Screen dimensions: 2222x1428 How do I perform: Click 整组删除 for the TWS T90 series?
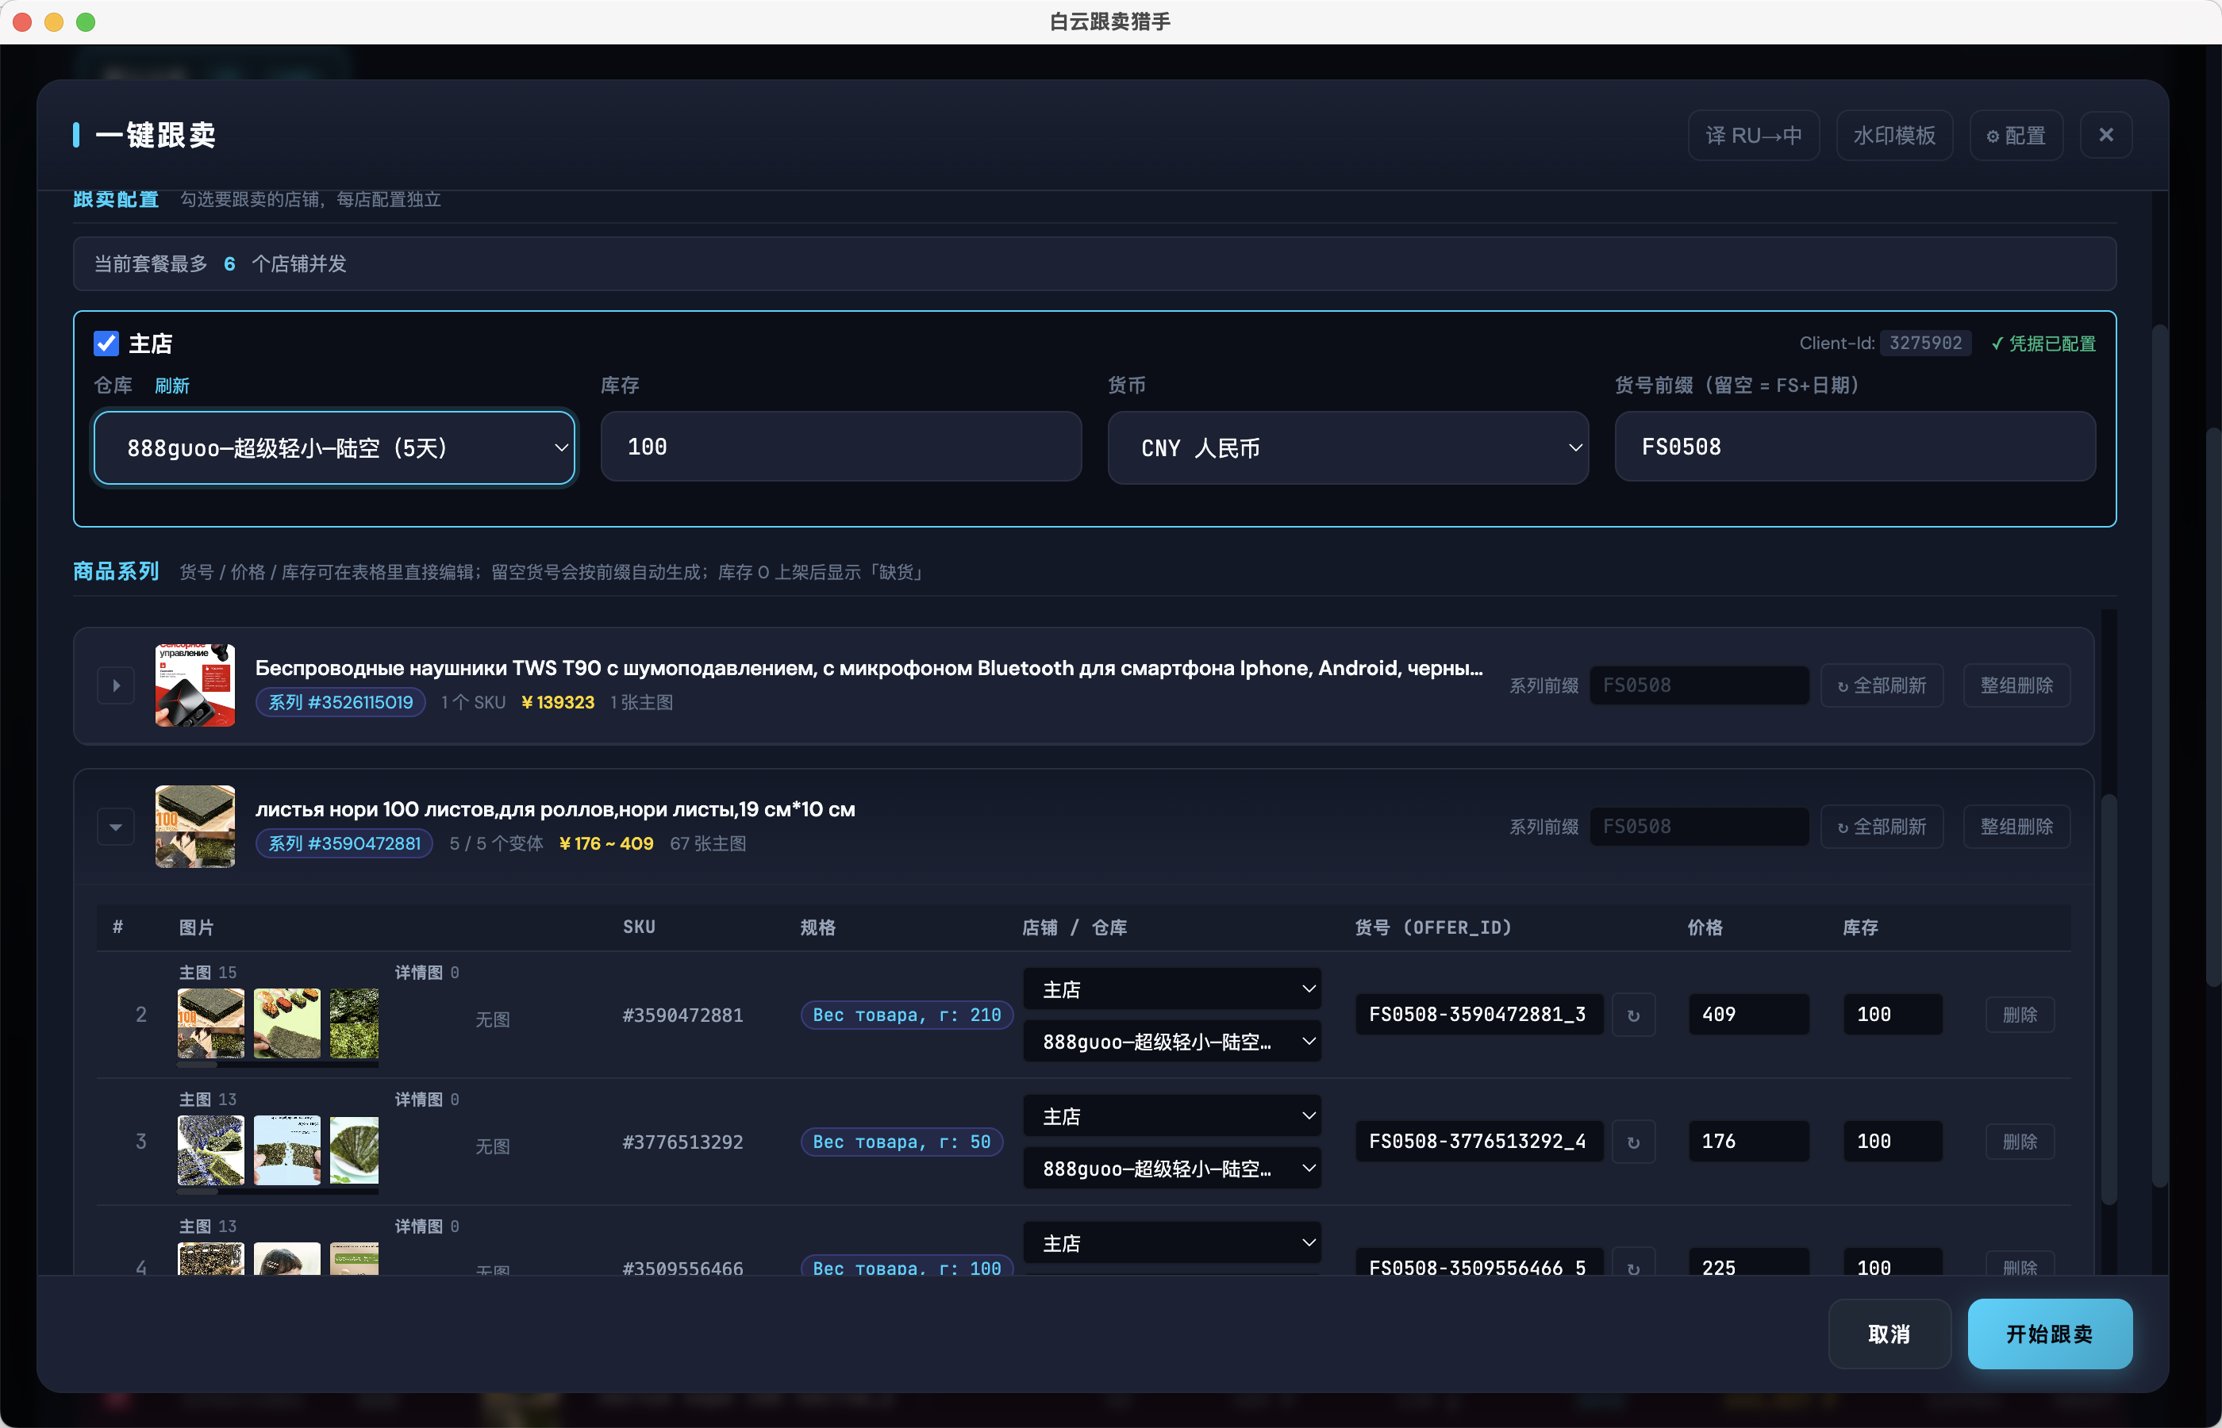click(2016, 686)
